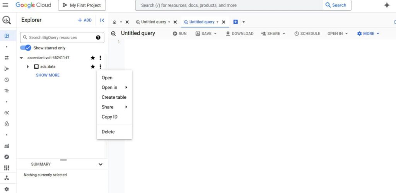Collapse the Summary panel chevron

point(101,164)
